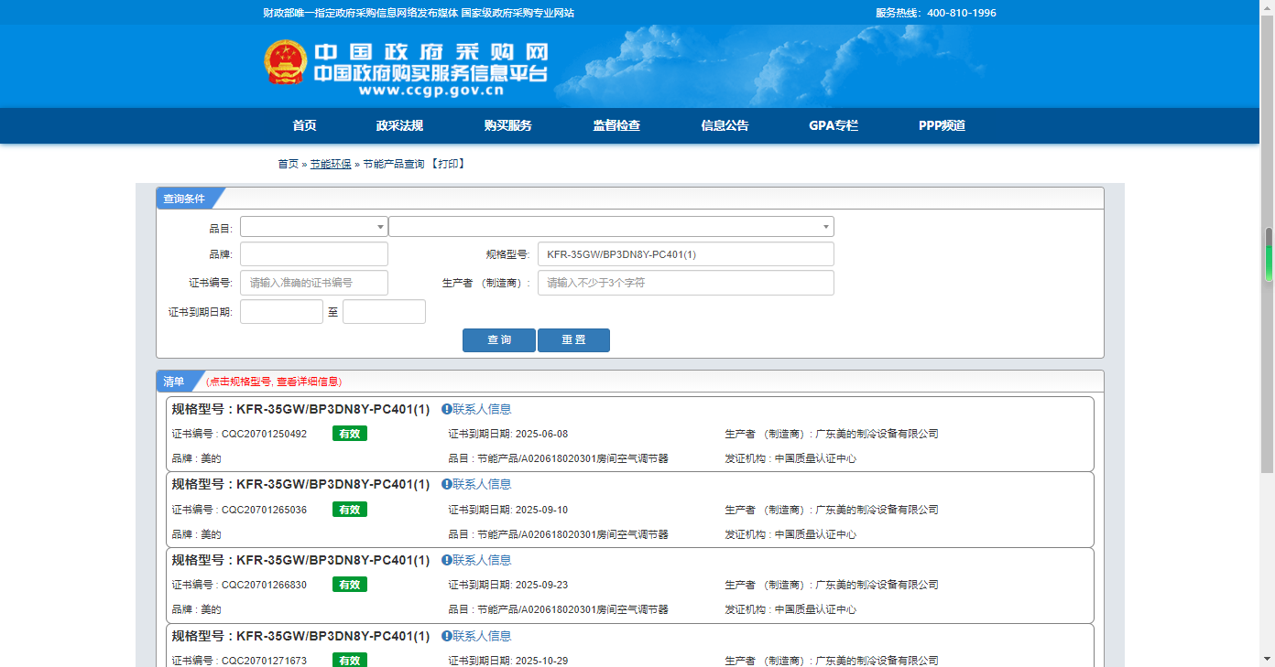Click the 重置 reset button
Viewport: 1275px width, 667px height.
(x=573, y=340)
